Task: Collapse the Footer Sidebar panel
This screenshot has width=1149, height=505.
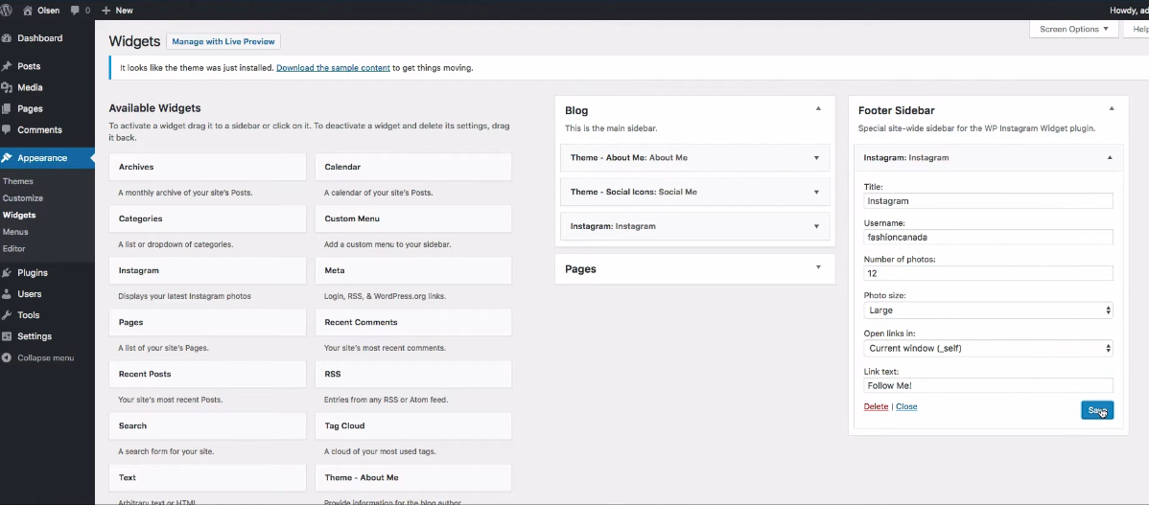Action: (1111, 109)
